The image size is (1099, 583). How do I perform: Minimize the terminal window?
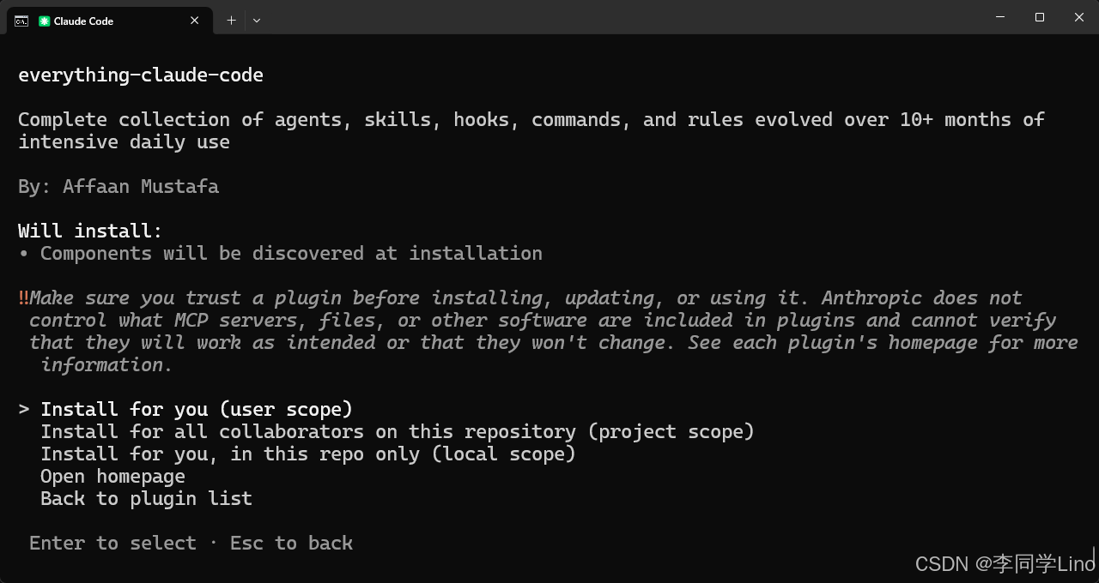pos(1000,17)
